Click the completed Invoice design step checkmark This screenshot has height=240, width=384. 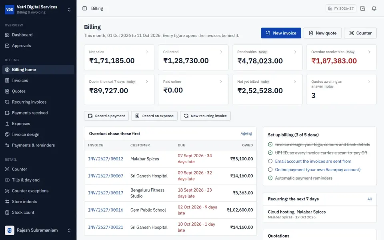point(270,144)
